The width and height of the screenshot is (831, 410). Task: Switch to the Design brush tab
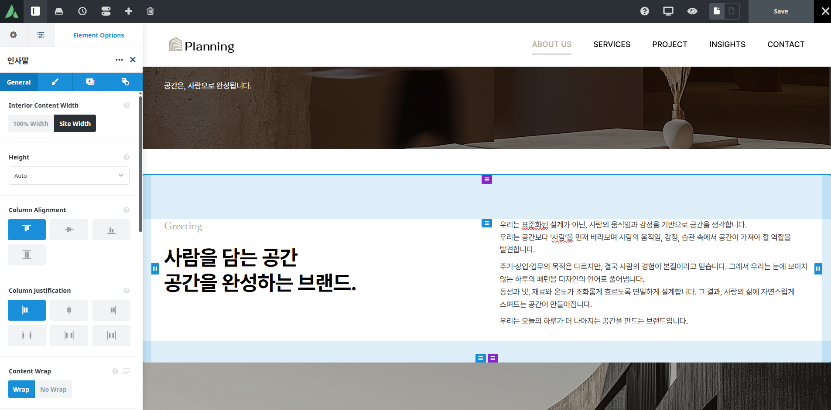tap(55, 82)
